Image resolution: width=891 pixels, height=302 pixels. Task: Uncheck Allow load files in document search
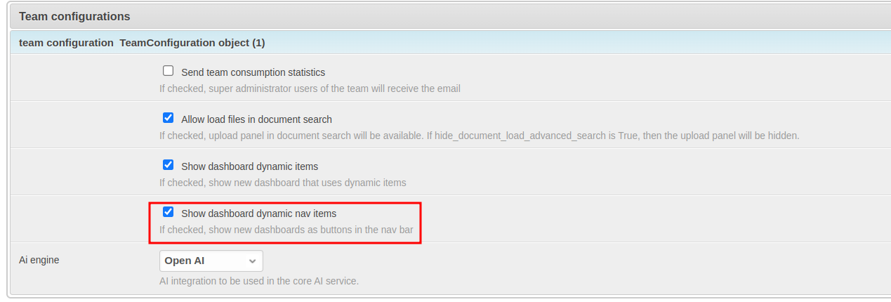(x=168, y=118)
